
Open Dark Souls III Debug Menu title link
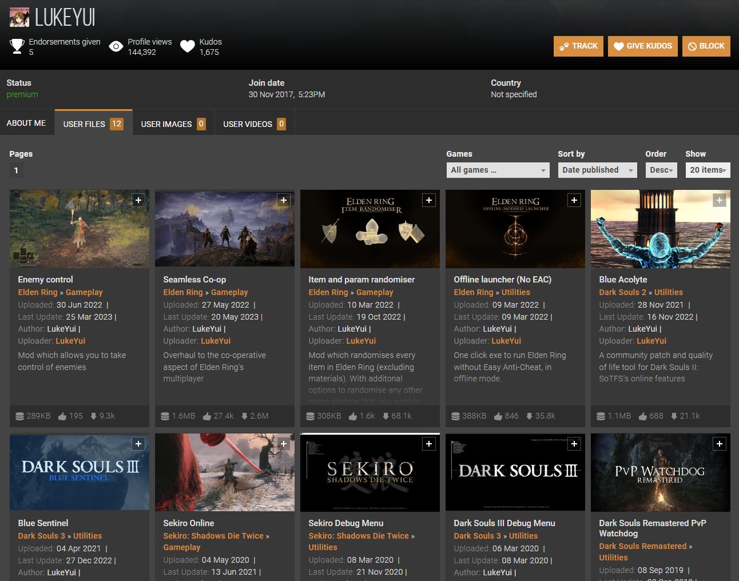click(x=504, y=523)
